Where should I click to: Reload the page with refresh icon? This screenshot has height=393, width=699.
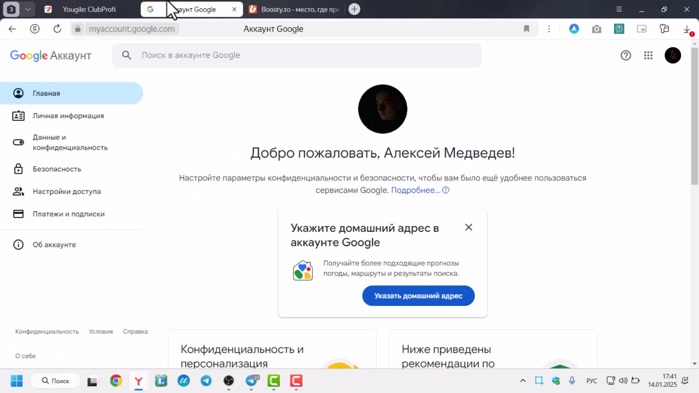point(57,29)
